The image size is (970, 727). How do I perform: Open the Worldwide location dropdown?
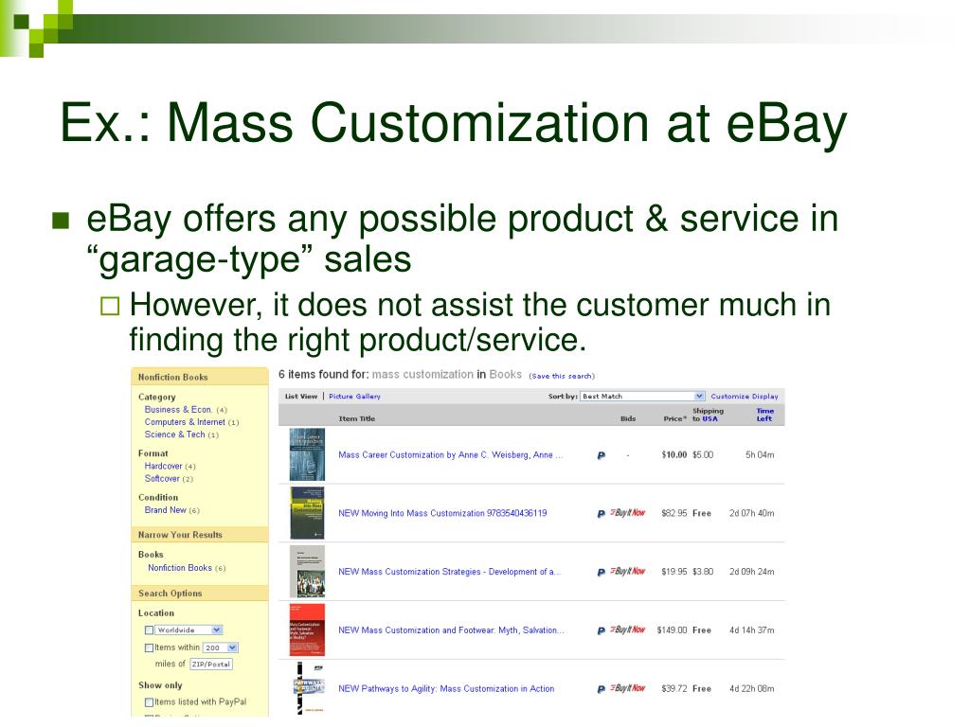(x=189, y=629)
